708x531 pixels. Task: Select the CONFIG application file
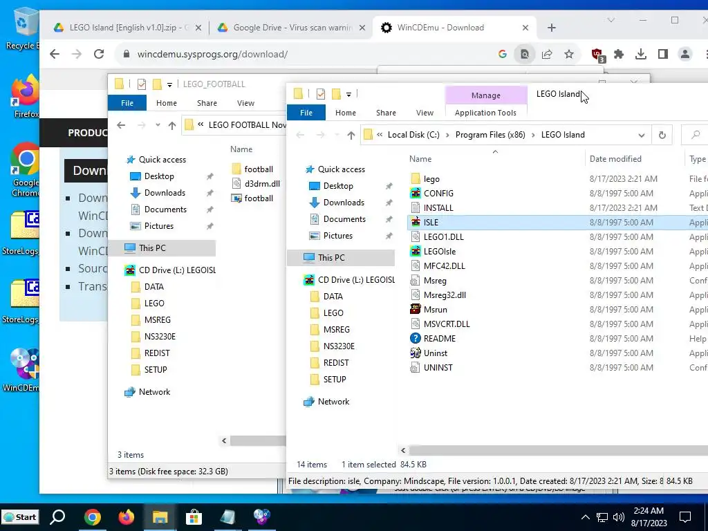pos(438,194)
